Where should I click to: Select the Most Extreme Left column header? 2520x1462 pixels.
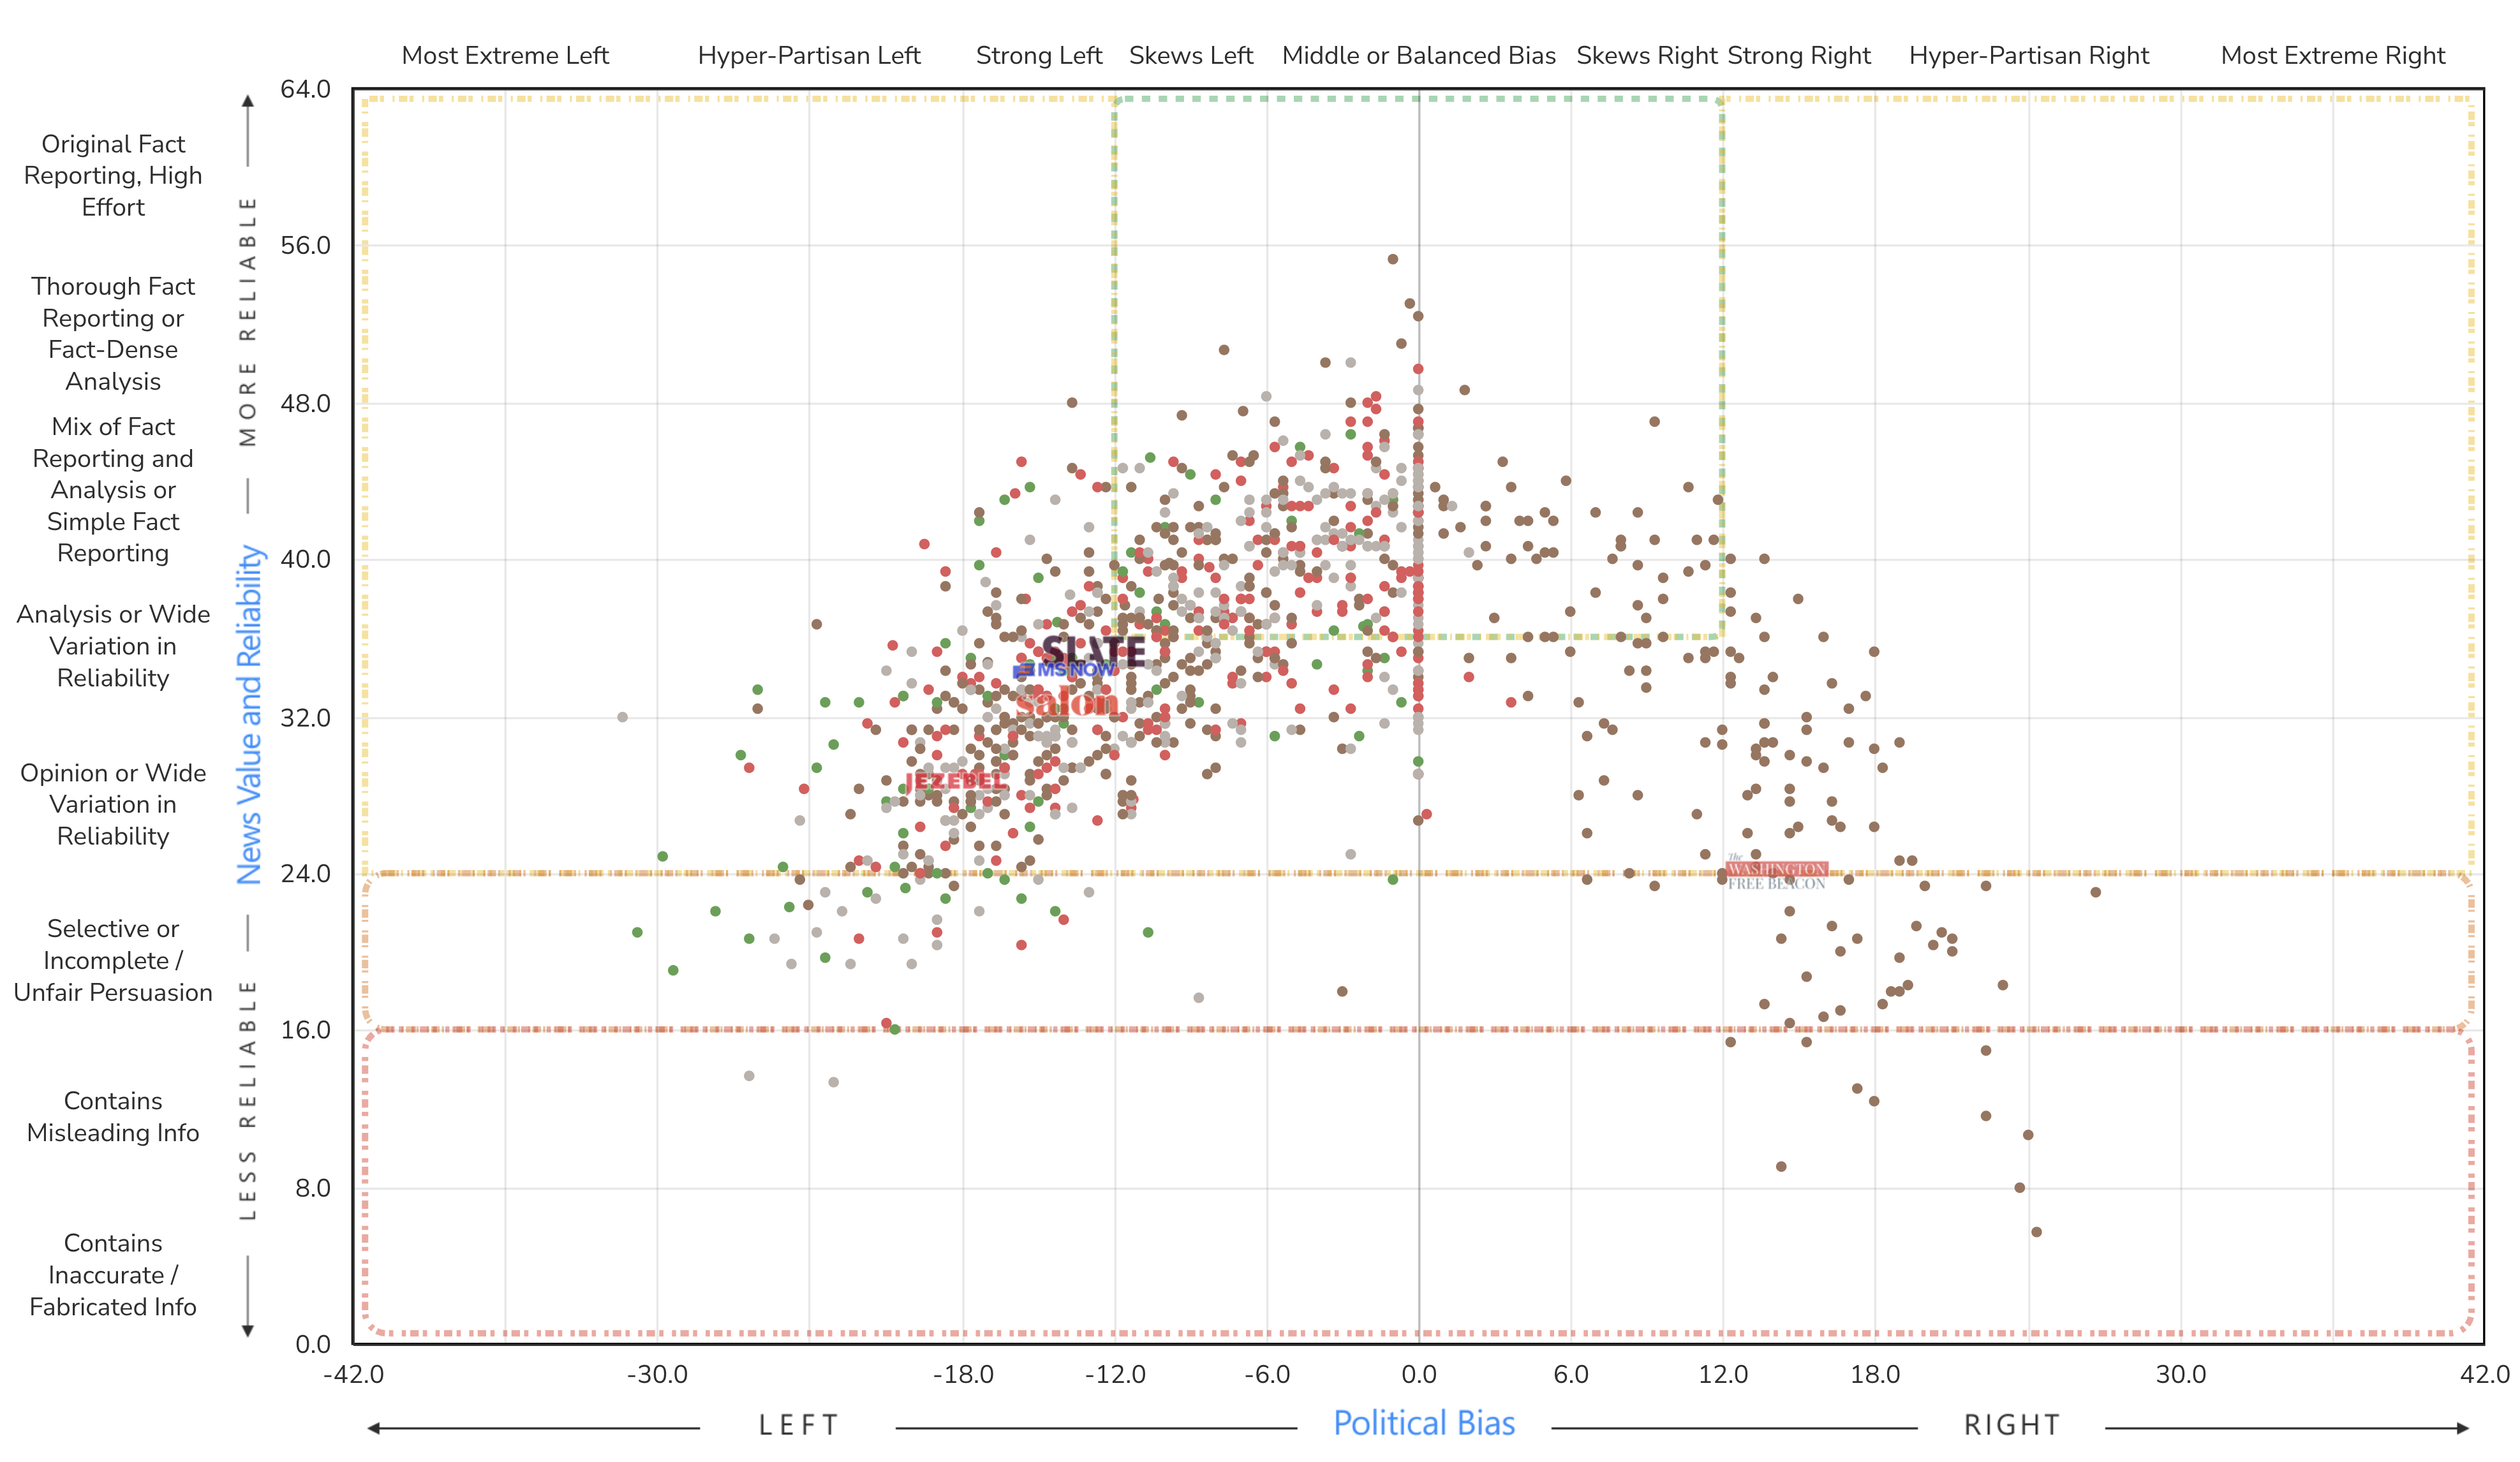pyautogui.click(x=505, y=55)
